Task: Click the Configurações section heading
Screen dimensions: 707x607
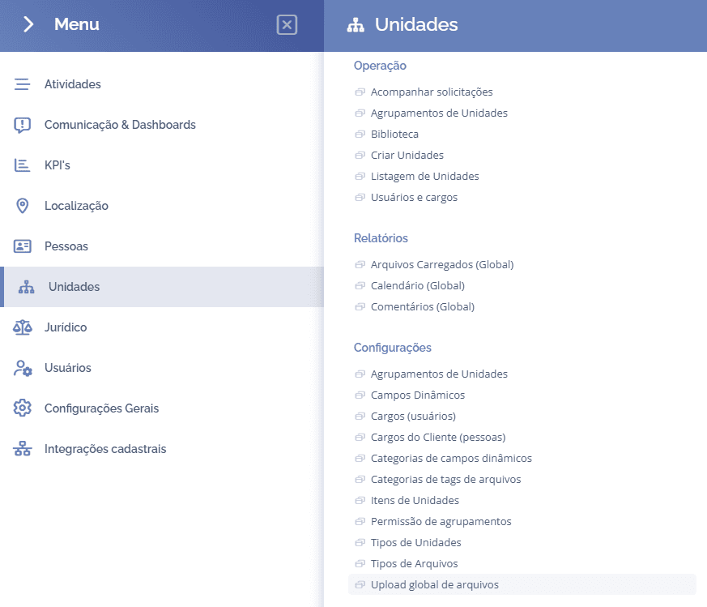Action: pyautogui.click(x=392, y=348)
